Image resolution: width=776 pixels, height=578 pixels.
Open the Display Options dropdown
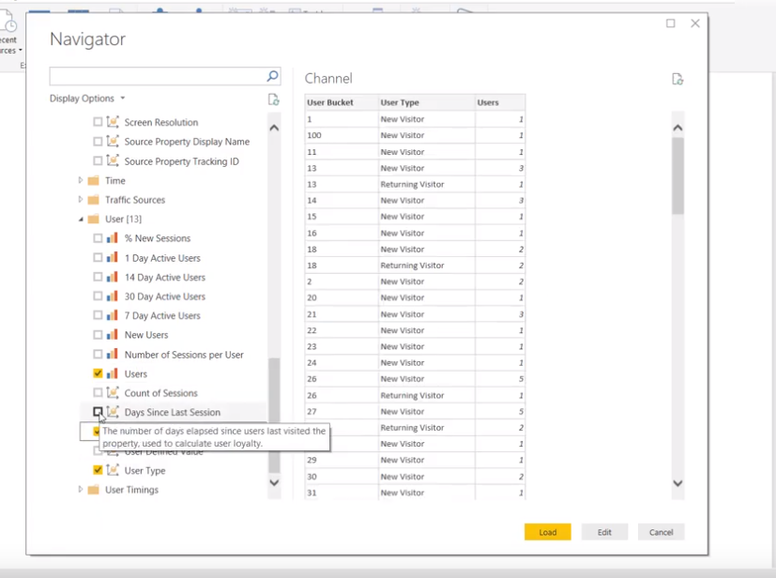coord(87,99)
